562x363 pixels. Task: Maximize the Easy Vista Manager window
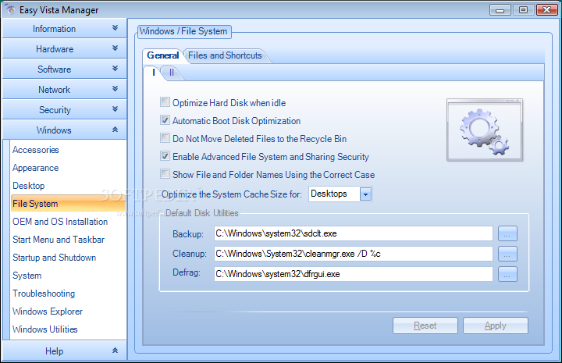coord(523,10)
